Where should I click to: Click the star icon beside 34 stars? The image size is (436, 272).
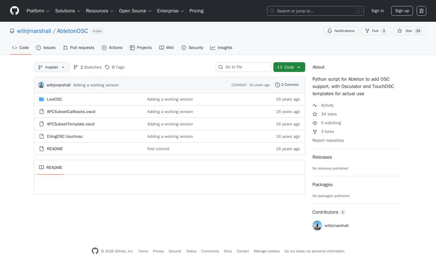[315, 114]
